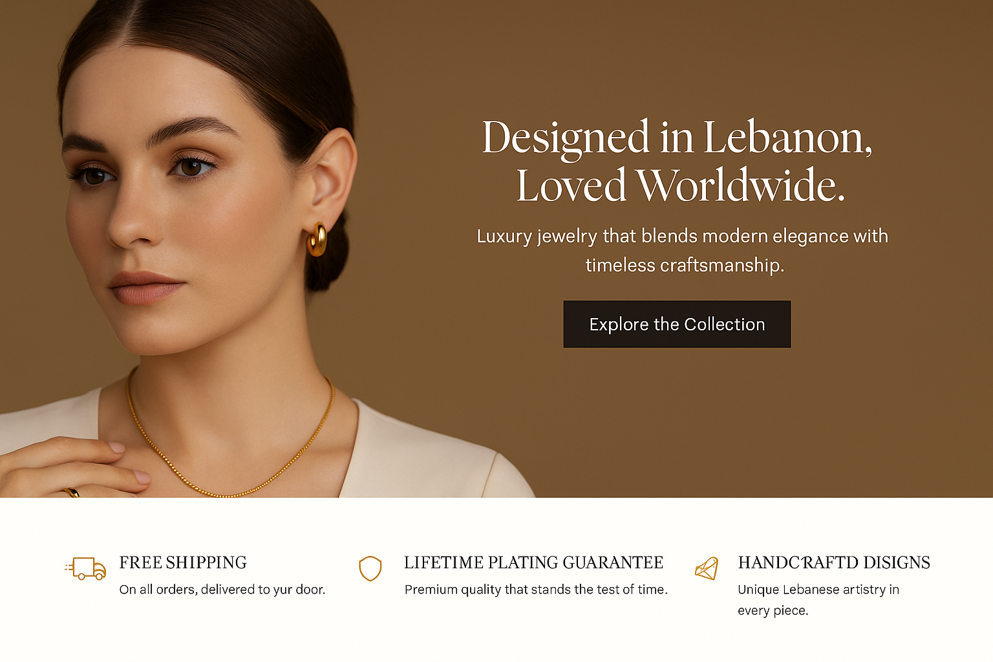Click 'On all orders, delivered' description
The width and height of the screenshot is (993, 662).
click(x=222, y=590)
